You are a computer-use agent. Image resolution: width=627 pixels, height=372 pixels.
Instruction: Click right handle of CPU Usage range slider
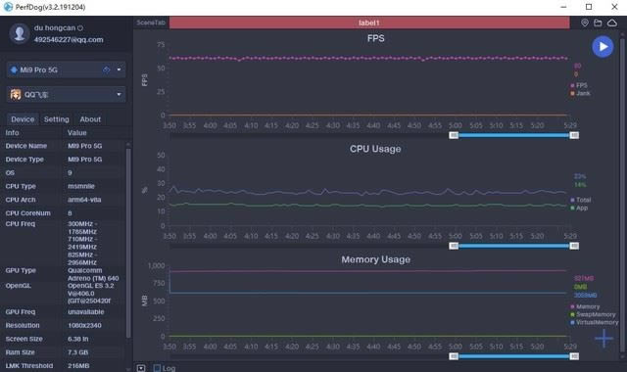(x=574, y=246)
